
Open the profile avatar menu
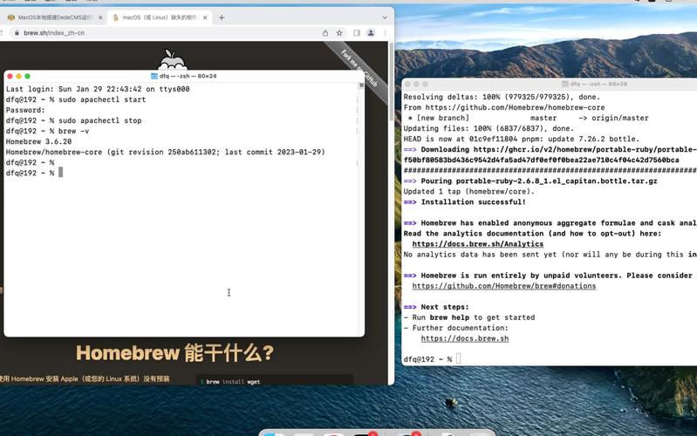point(371,33)
